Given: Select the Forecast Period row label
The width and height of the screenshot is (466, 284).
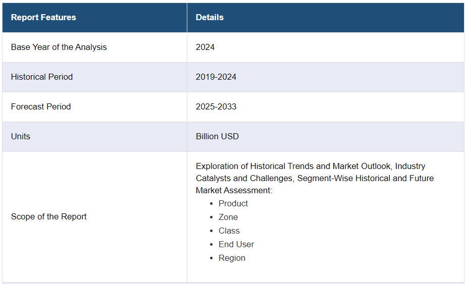Looking at the screenshot, I should click(41, 106).
